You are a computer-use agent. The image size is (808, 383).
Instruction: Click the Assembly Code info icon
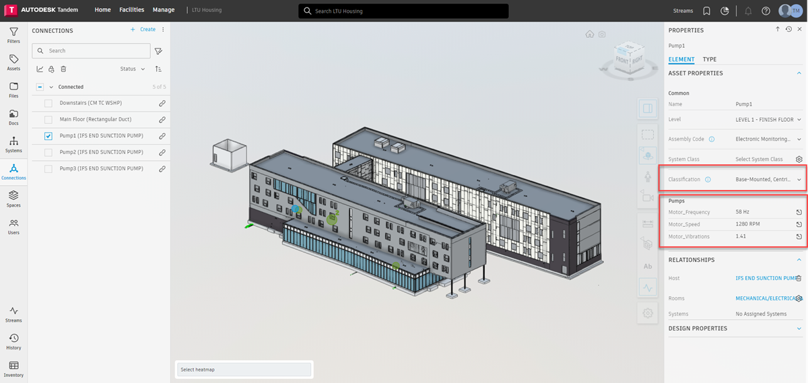pos(712,139)
